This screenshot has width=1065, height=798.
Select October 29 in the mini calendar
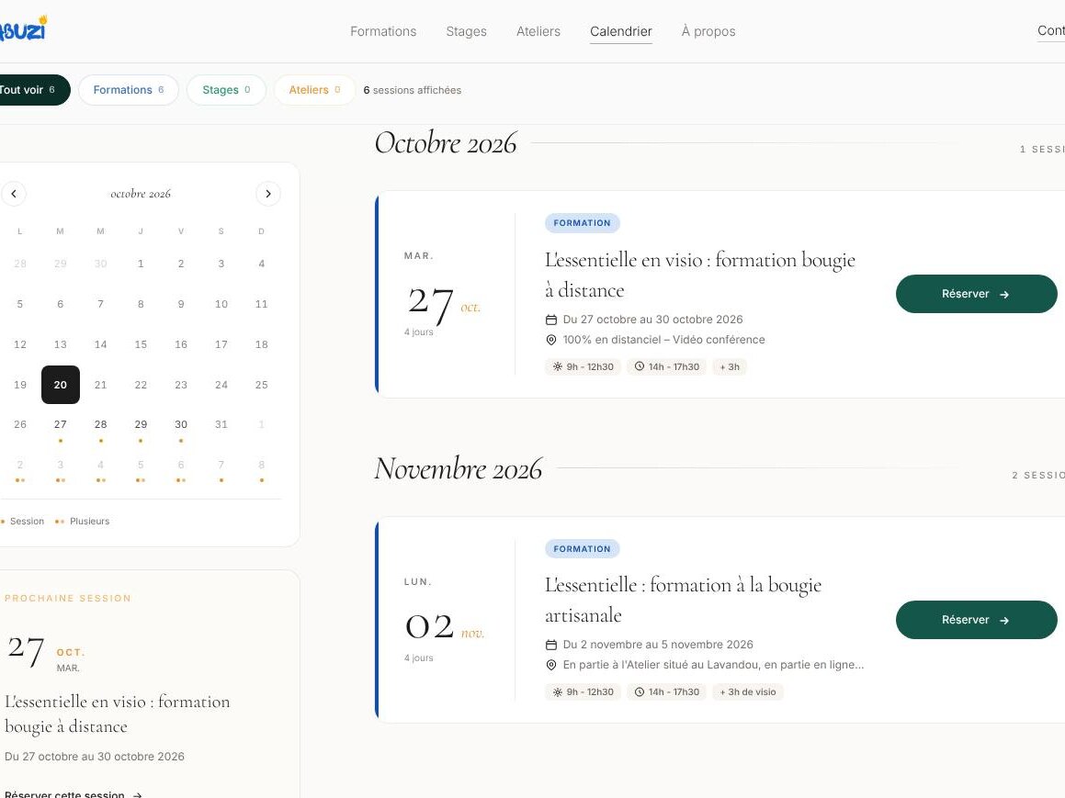pos(141,425)
